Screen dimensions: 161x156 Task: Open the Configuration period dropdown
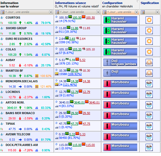tap(136, 12)
